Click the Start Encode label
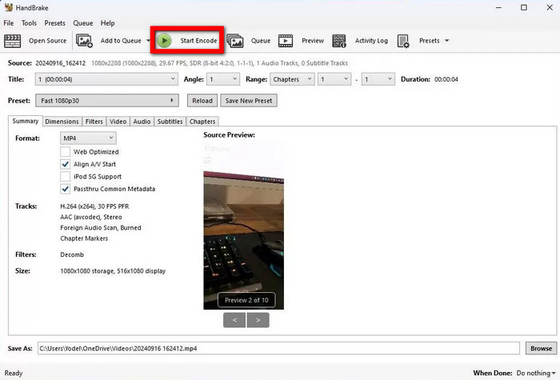 198,41
